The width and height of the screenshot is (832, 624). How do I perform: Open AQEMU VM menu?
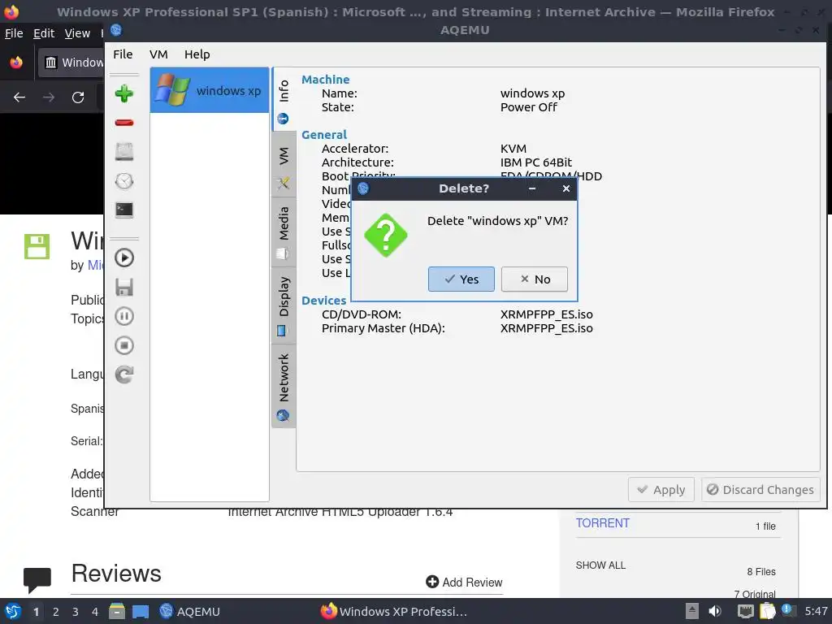point(158,54)
